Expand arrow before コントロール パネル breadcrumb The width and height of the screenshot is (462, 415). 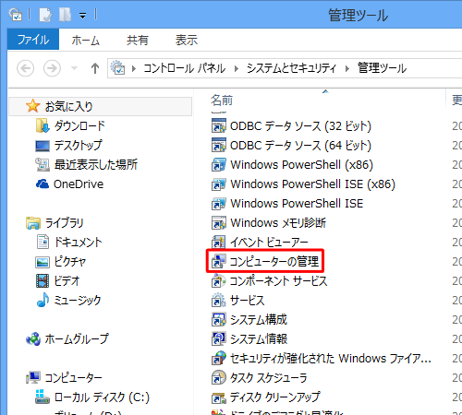[x=134, y=68]
